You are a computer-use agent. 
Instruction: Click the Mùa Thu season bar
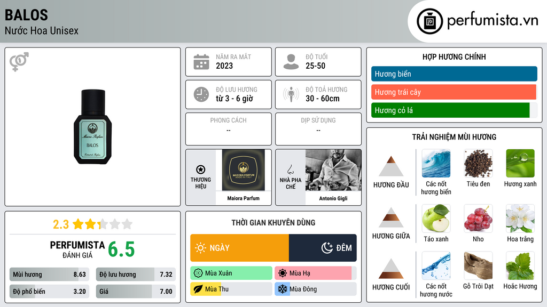[231, 289]
